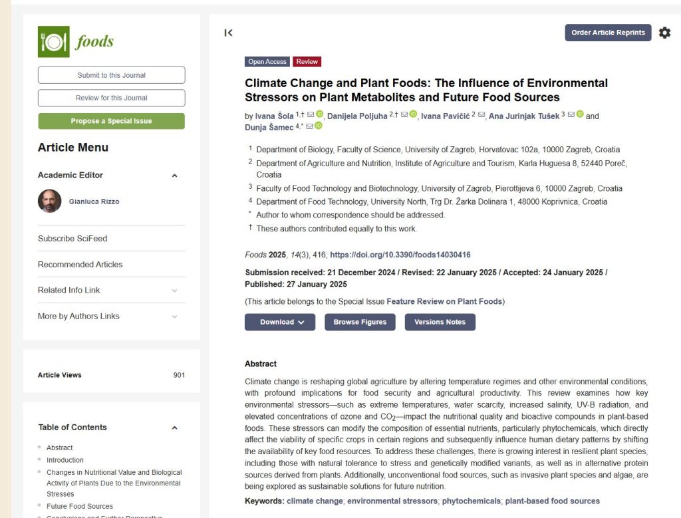The image size is (681, 518).
Task: Open Ivana Šola's ORCID icon
Action: [x=319, y=115]
